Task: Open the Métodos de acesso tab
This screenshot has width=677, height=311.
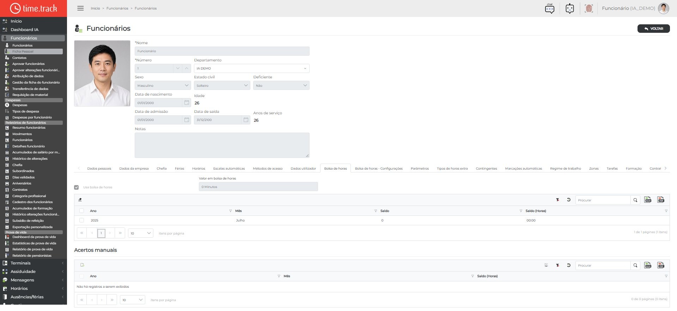Action: pyautogui.click(x=268, y=169)
